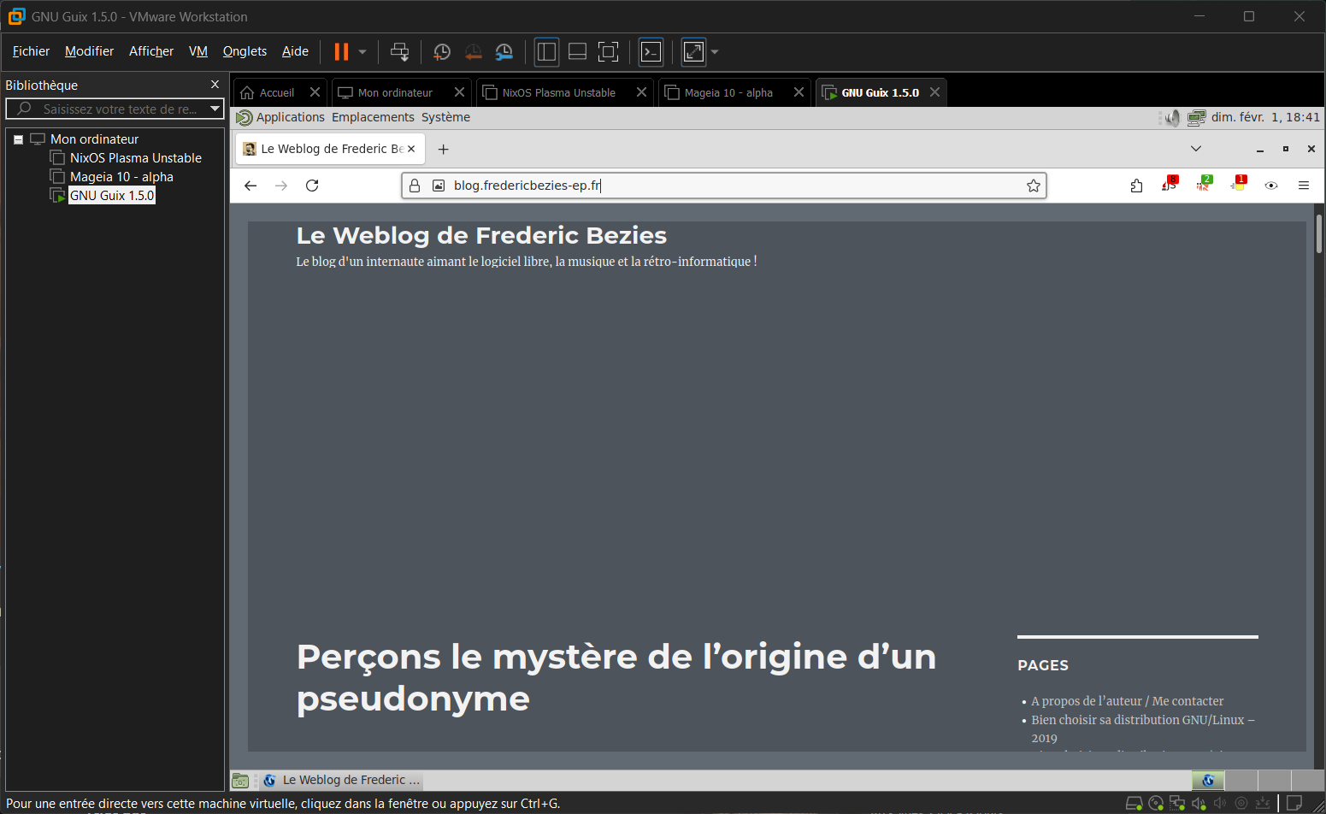Open the snapshot manager wrench-clock icon
Screen dimensions: 1326x814
click(504, 52)
